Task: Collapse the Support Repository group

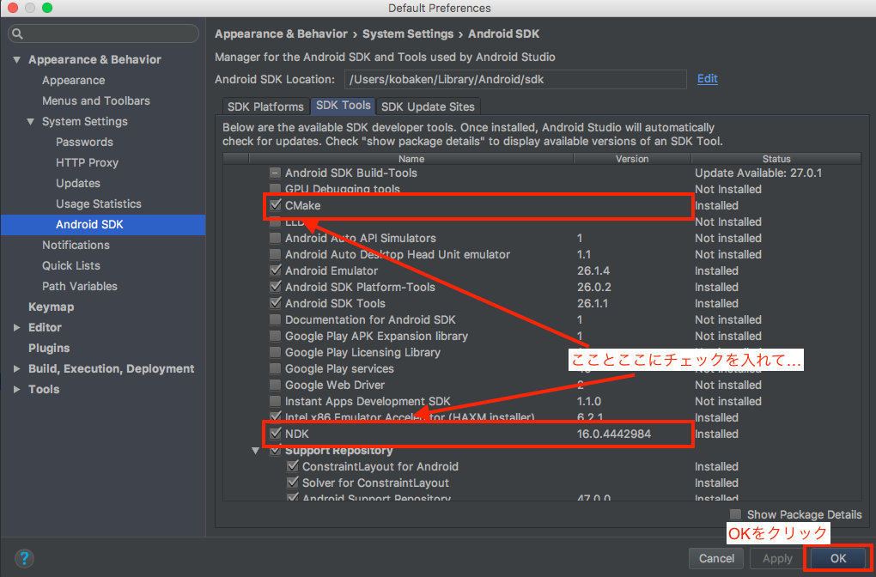Action: (x=255, y=450)
